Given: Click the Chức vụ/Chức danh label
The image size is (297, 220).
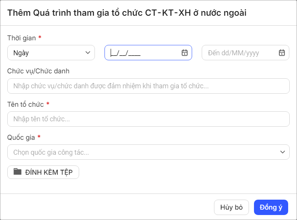Looking at the screenshot, I should [x=38, y=71].
